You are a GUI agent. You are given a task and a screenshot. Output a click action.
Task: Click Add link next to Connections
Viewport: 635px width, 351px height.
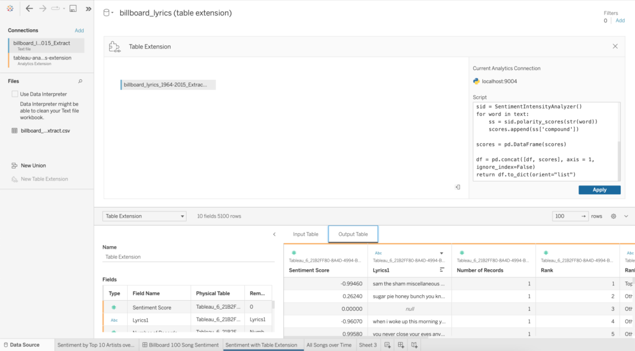click(x=79, y=30)
